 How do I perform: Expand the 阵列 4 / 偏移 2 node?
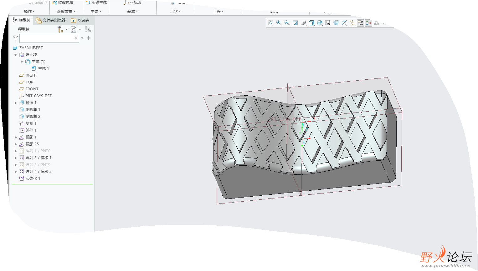(16, 172)
